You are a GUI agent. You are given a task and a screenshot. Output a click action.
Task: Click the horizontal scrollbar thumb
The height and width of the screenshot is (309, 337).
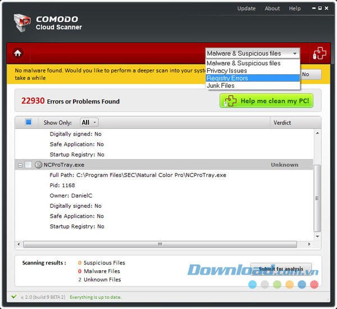160,244
